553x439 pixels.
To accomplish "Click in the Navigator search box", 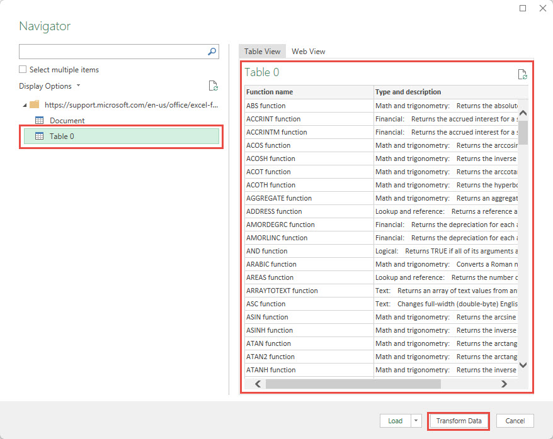I will (x=112, y=52).
